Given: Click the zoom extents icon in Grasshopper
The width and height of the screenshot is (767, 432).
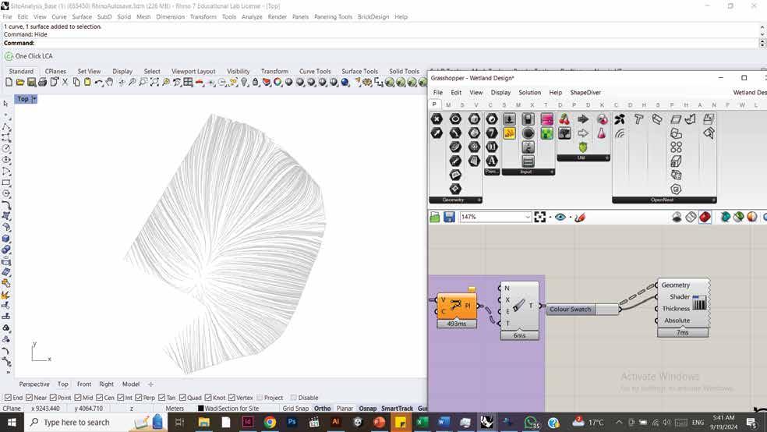Looking at the screenshot, I should coord(540,217).
